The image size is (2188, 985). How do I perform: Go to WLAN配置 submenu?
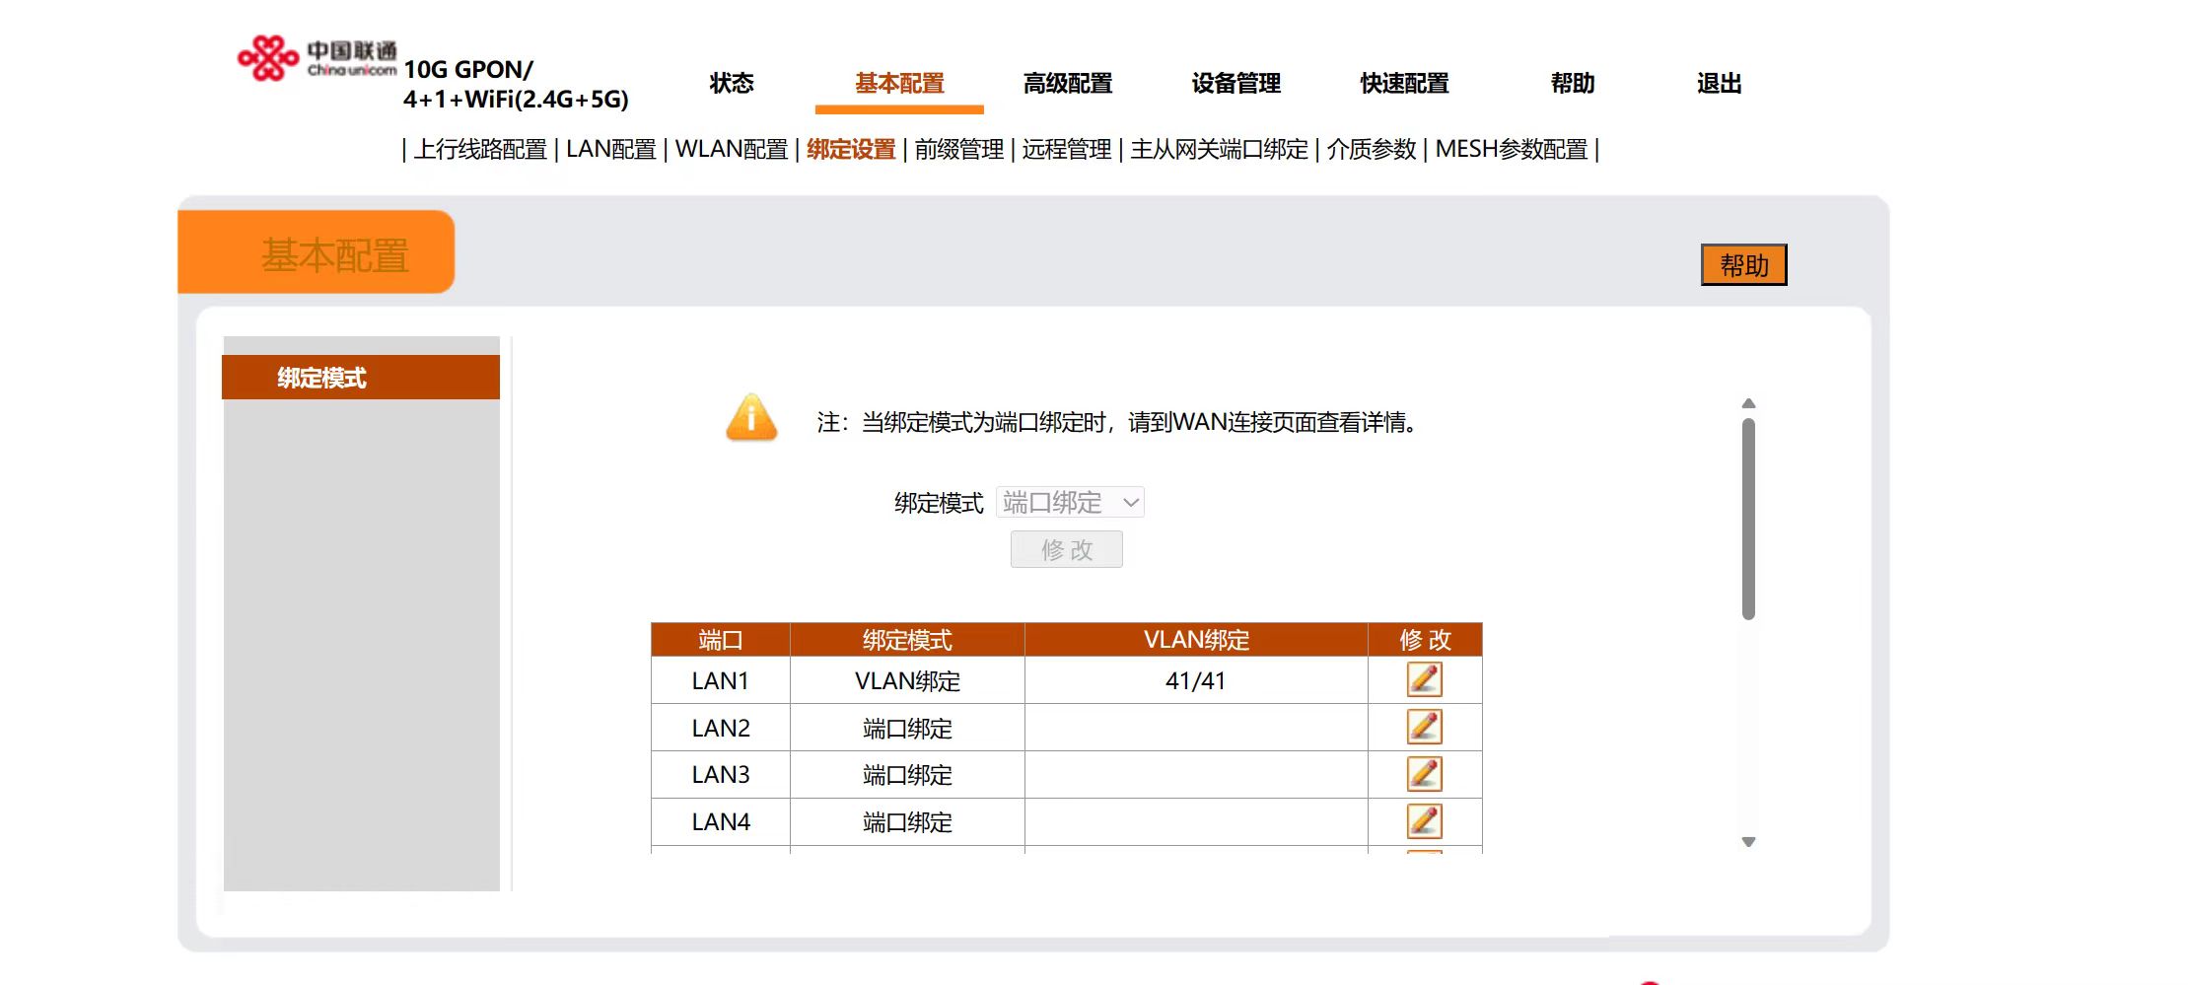[x=732, y=149]
